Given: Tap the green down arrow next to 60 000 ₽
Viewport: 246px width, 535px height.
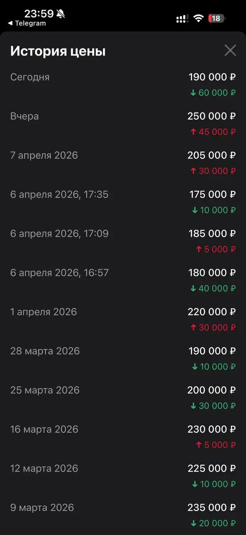Looking at the screenshot, I should [194, 92].
